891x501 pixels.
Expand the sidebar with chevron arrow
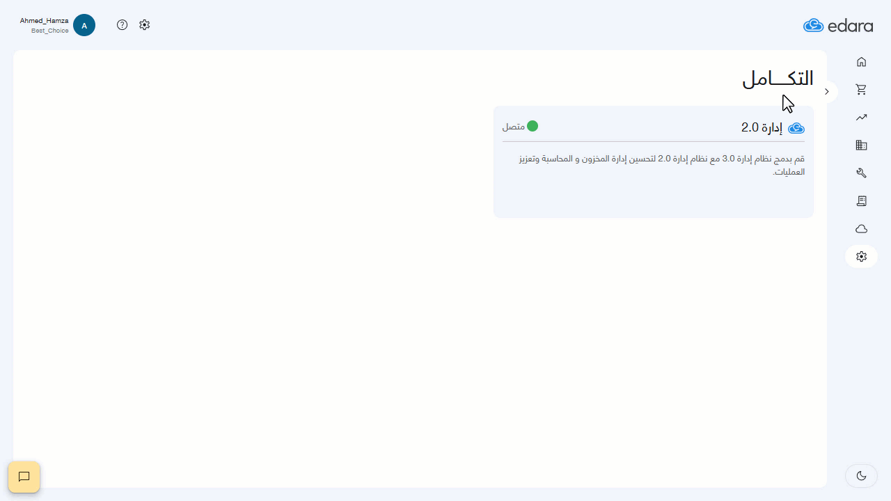pyautogui.click(x=827, y=91)
